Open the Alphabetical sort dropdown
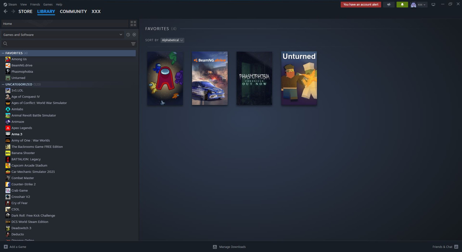The height and width of the screenshot is (252, 462). pos(172,40)
